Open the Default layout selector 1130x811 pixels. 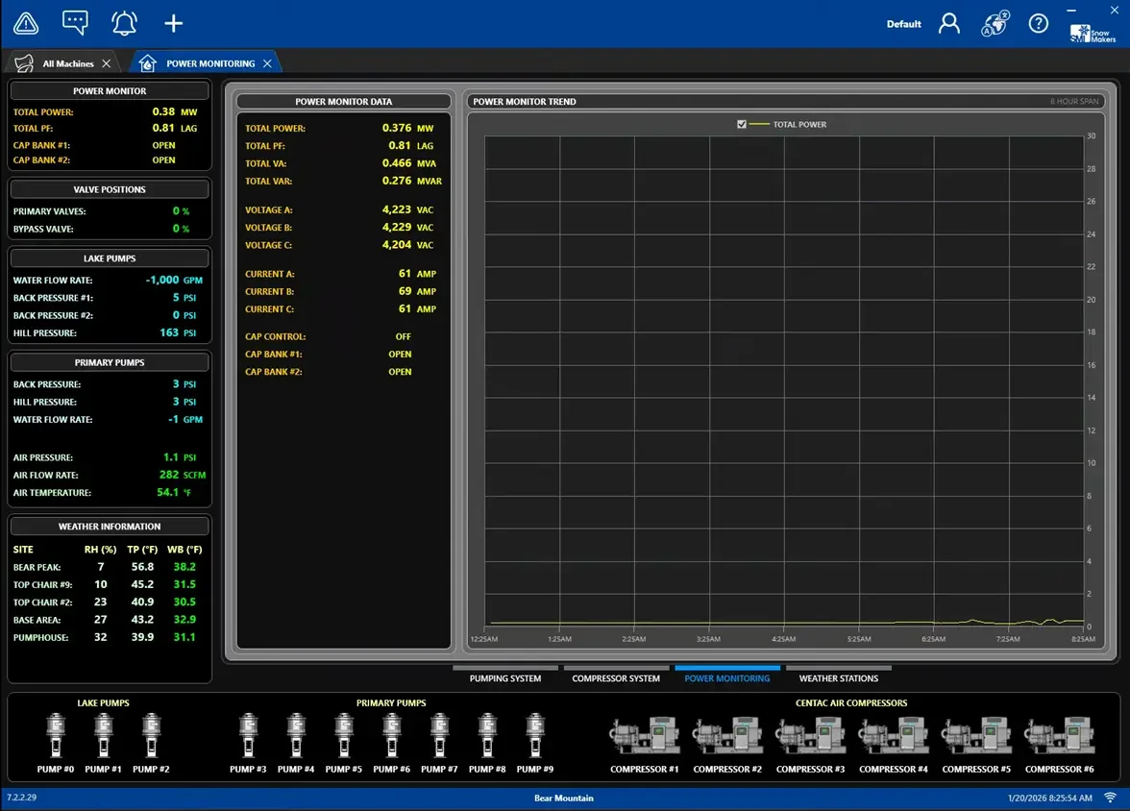[x=903, y=23]
